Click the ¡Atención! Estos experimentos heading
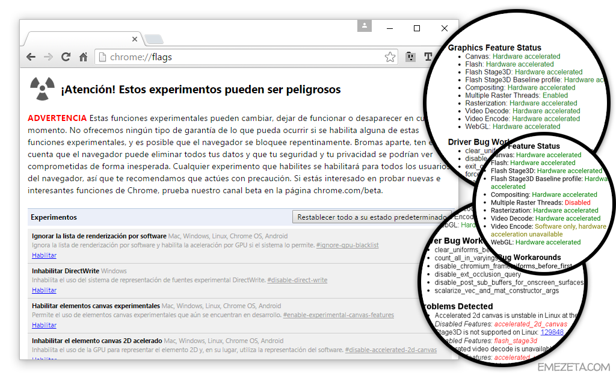 point(200,90)
